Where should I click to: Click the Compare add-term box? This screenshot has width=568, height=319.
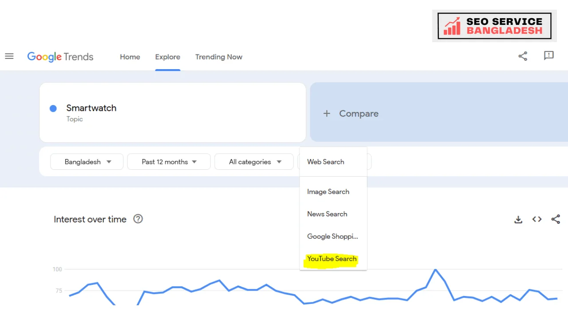[439, 112]
